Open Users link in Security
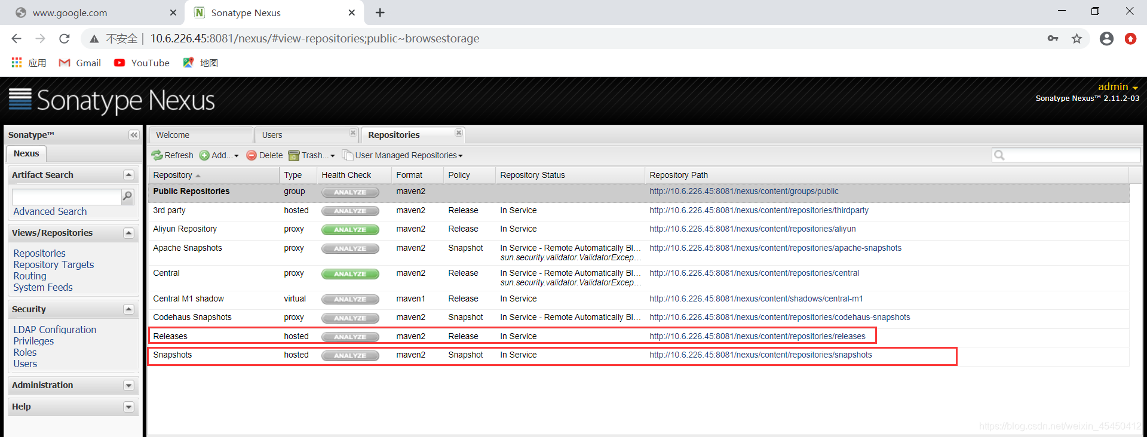Image resolution: width=1147 pixels, height=437 pixels. click(x=25, y=364)
